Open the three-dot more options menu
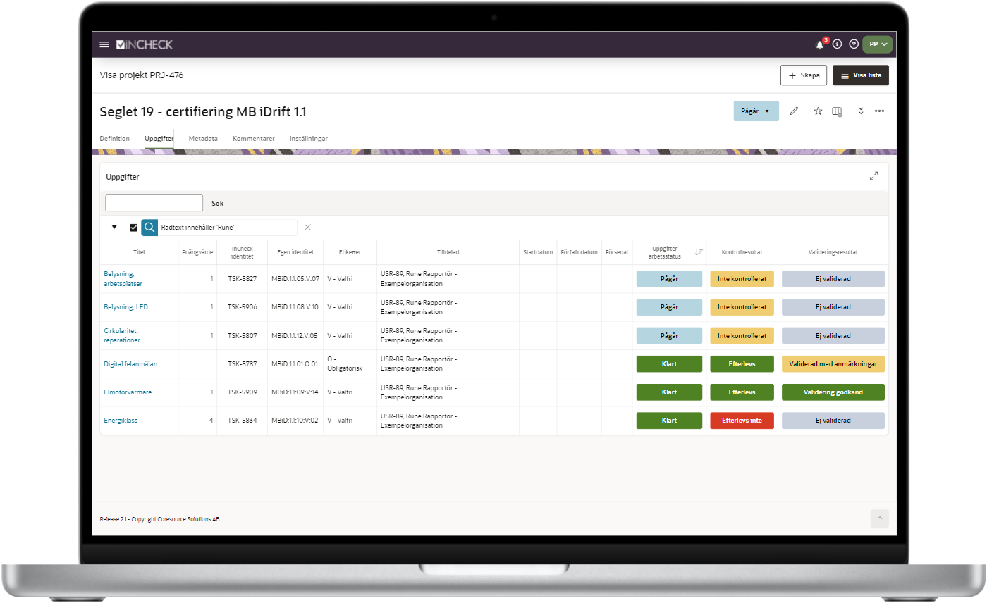This screenshot has height=603, width=987. (x=880, y=111)
